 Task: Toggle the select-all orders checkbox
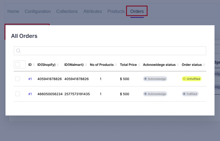point(18,64)
